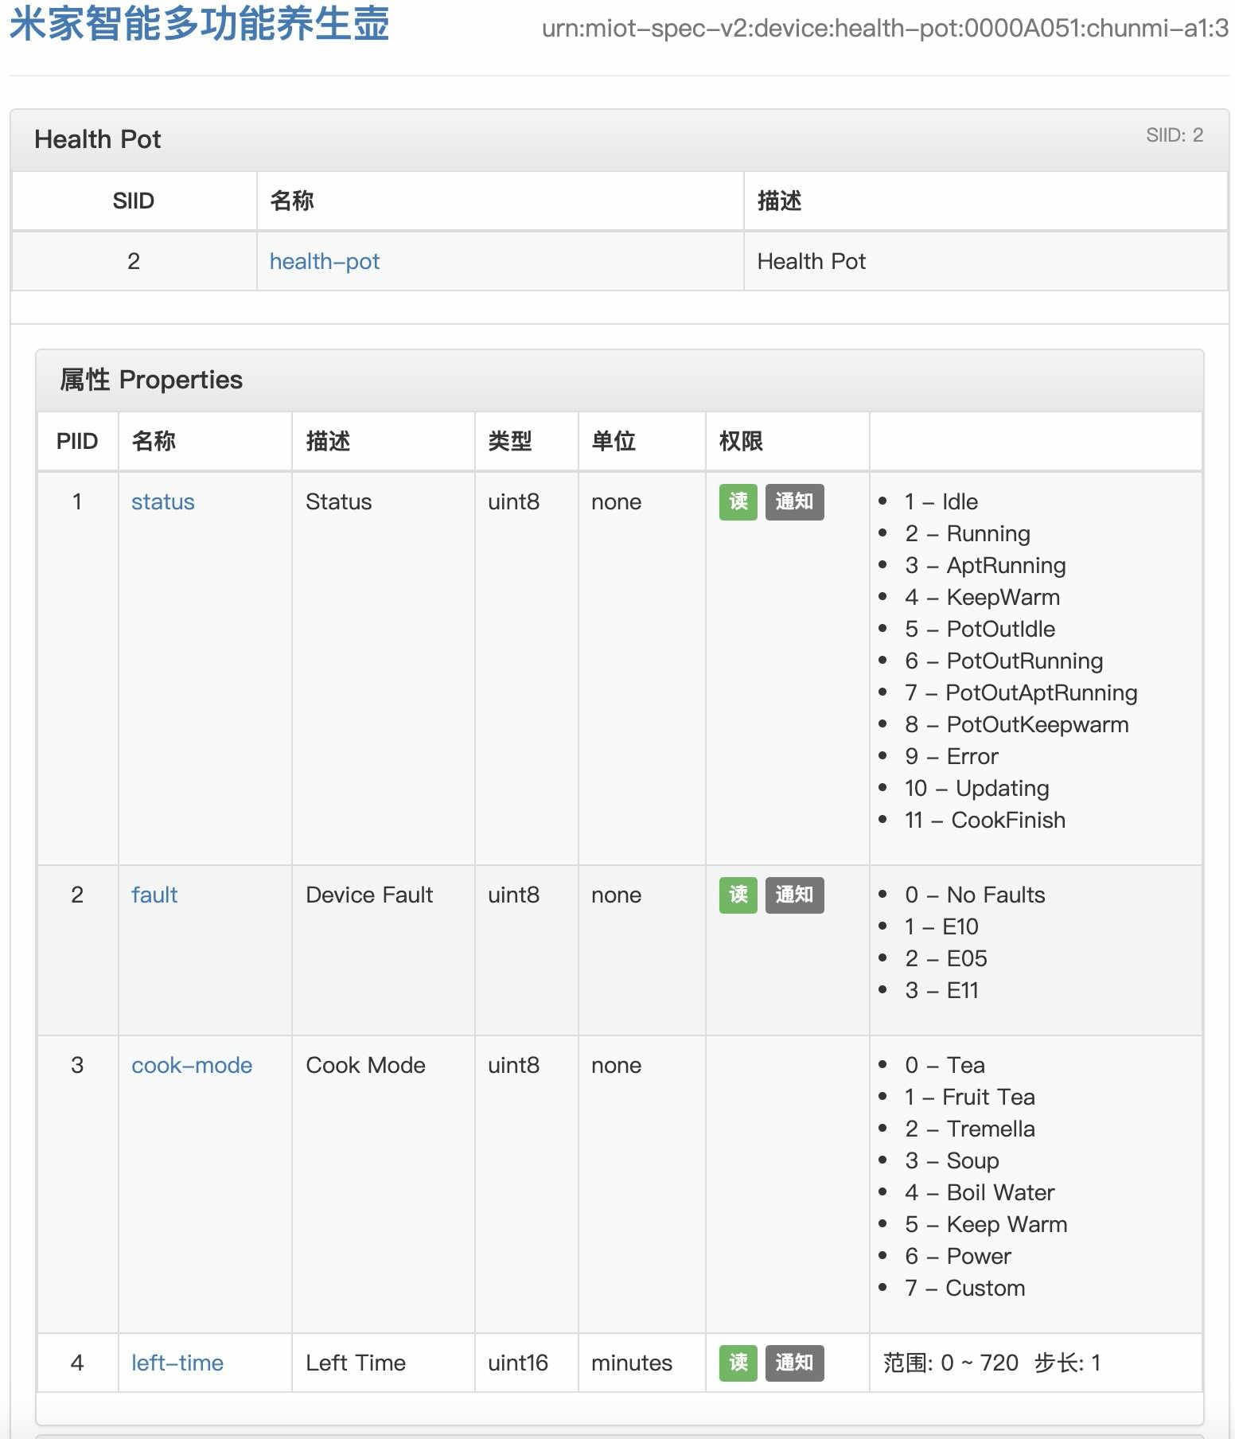This screenshot has height=1439, width=1235.
Task: Select the device URN text at top
Action: coord(885,29)
